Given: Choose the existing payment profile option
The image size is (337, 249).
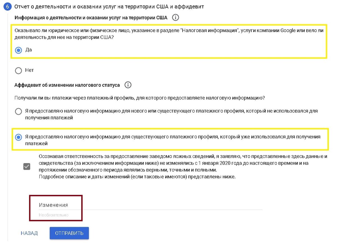Looking at the screenshot, I should [x=19, y=137].
